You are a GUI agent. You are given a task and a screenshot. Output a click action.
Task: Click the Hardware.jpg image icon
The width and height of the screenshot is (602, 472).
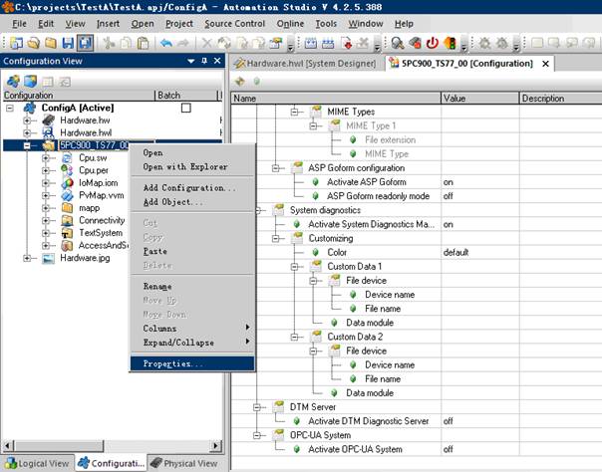[x=49, y=258]
